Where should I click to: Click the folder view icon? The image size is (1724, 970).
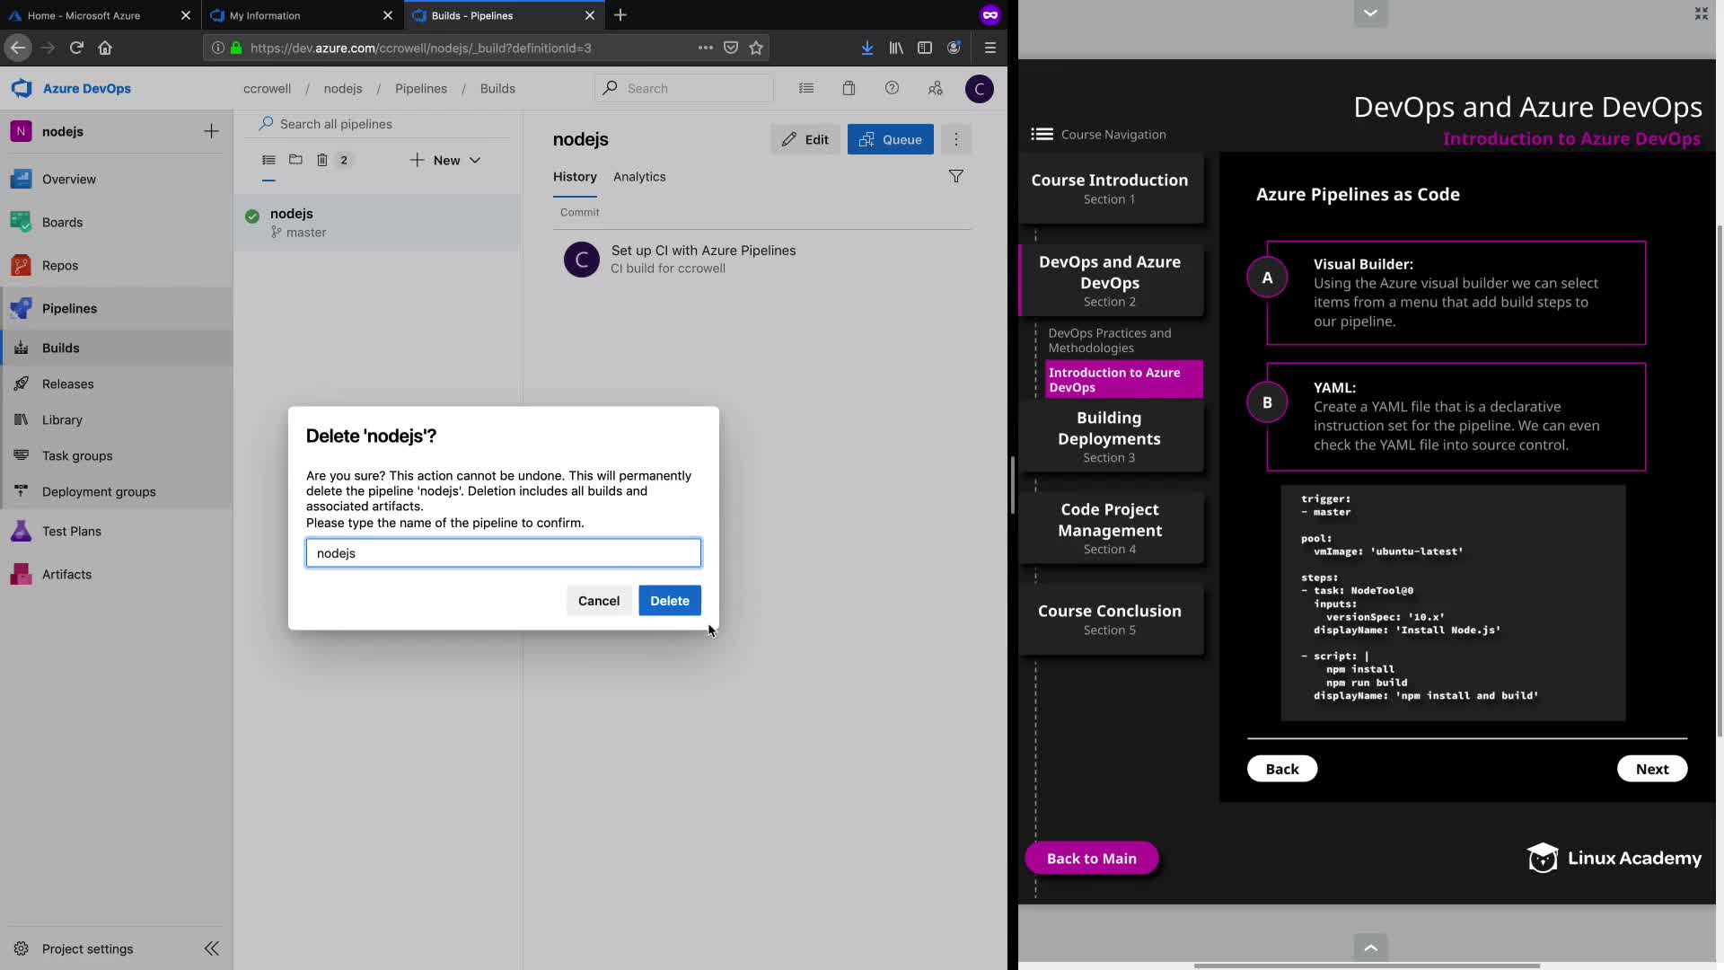point(295,160)
